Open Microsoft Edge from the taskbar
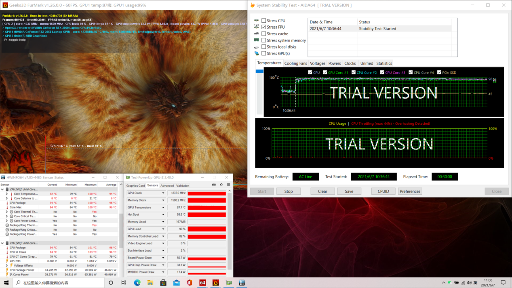This screenshot has height=288, width=512. [x=137, y=283]
